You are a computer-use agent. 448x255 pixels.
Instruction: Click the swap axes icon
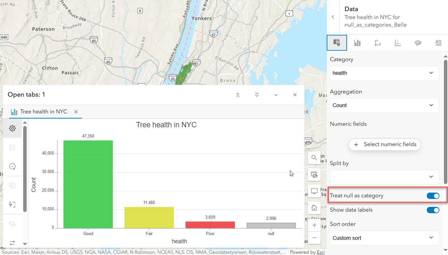(12, 243)
